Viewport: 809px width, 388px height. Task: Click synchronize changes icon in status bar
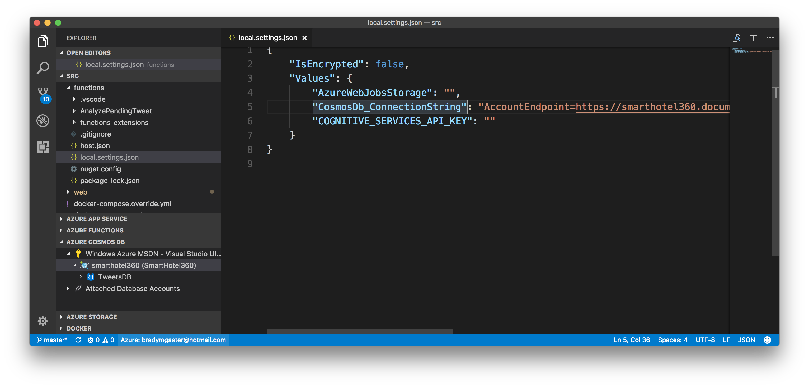click(78, 340)
